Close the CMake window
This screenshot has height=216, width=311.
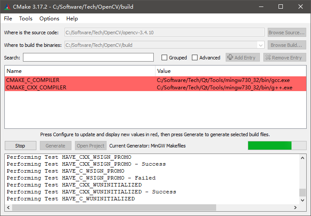click(x=301, y=7)
